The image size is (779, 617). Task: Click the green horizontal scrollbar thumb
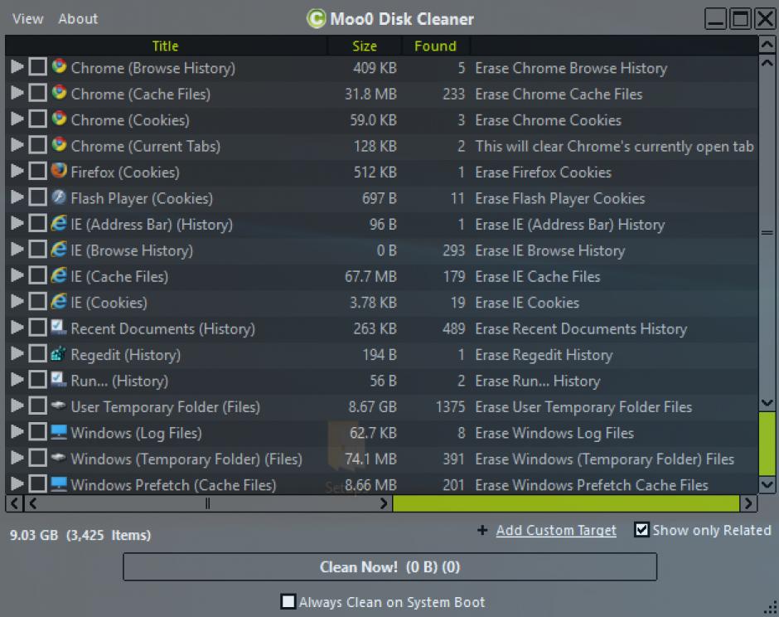[566, 503]
